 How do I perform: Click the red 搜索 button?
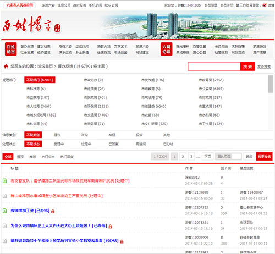[248, 67]
